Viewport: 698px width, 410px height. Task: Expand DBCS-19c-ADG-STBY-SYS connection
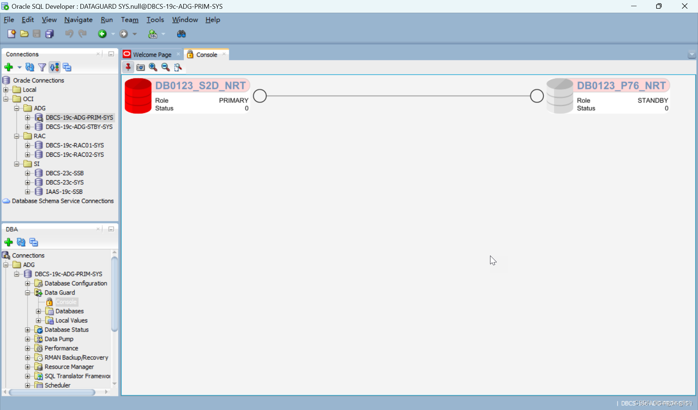[28, 127]
